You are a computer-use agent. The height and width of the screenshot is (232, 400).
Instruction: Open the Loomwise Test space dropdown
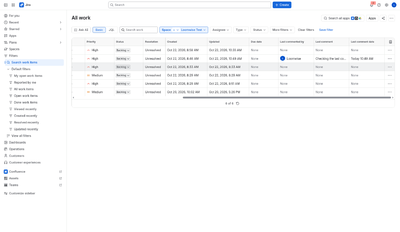tap(193, 30)
